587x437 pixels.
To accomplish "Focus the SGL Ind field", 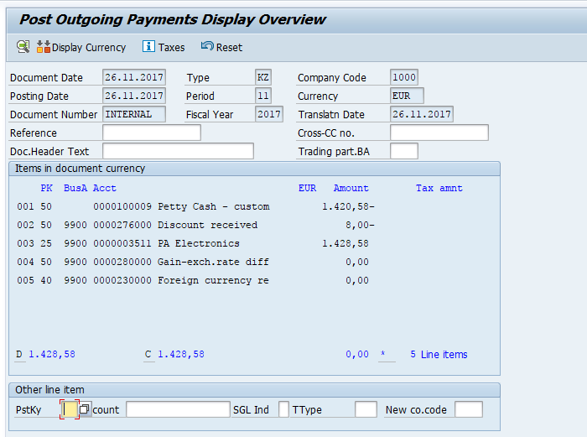I will click(x=283, y=409).
